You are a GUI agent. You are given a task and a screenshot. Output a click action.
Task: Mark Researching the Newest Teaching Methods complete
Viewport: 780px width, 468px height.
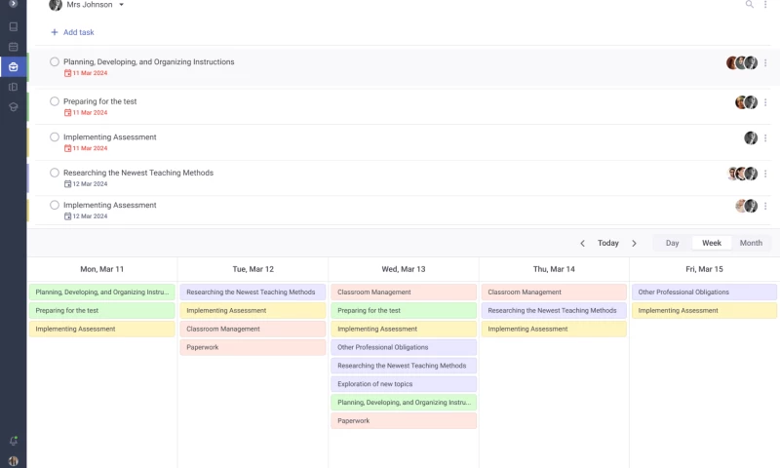point(55,173)
